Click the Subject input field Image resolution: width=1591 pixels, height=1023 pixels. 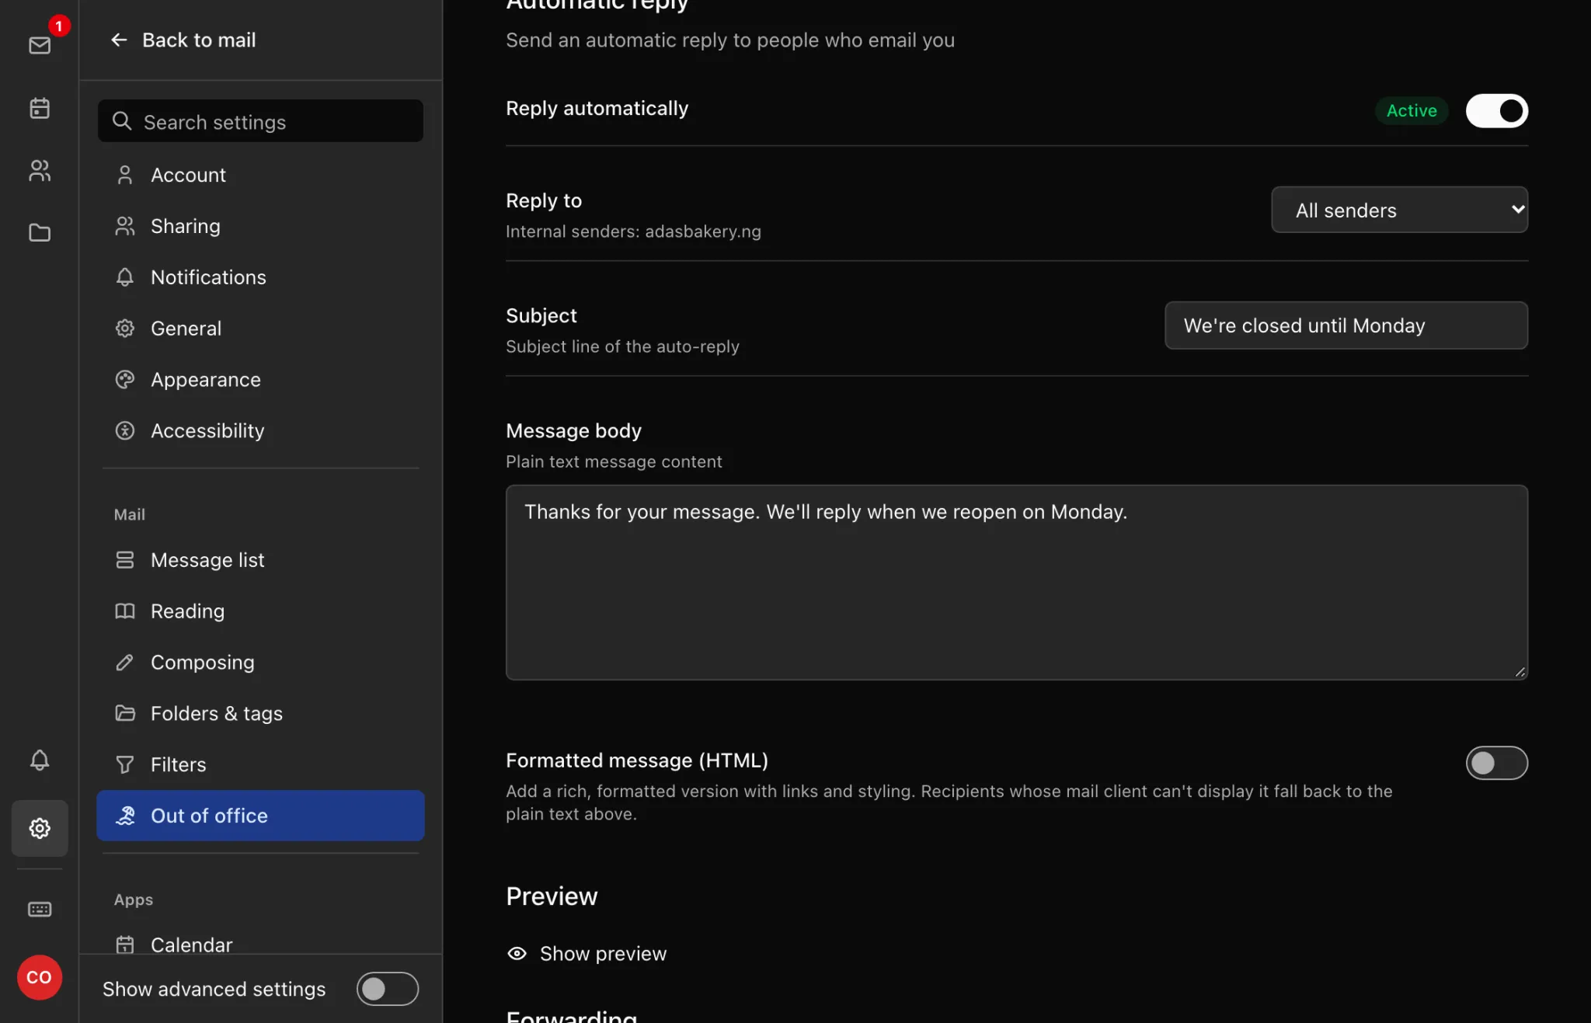point(1346,325)
